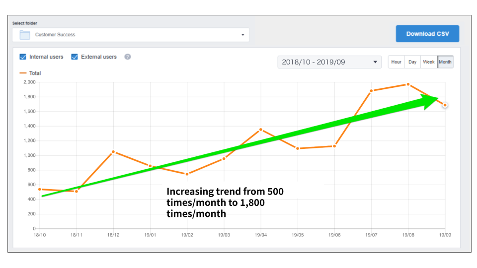Uncheck the External users checkbox
Viewport: 477px width, 268px height.
[75, 57]
